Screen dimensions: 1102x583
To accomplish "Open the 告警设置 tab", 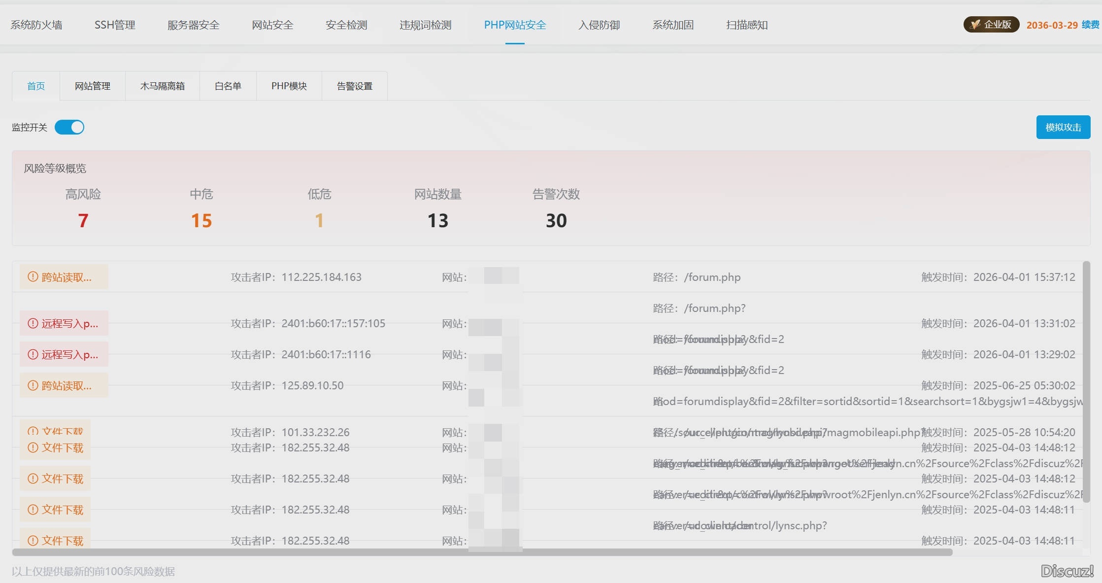I will point(355,86).
